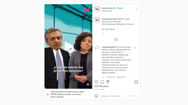Screen dimensions: 188x105
Task: Follow todonoticias with the Seguir link
Action: tap(120, 8)
